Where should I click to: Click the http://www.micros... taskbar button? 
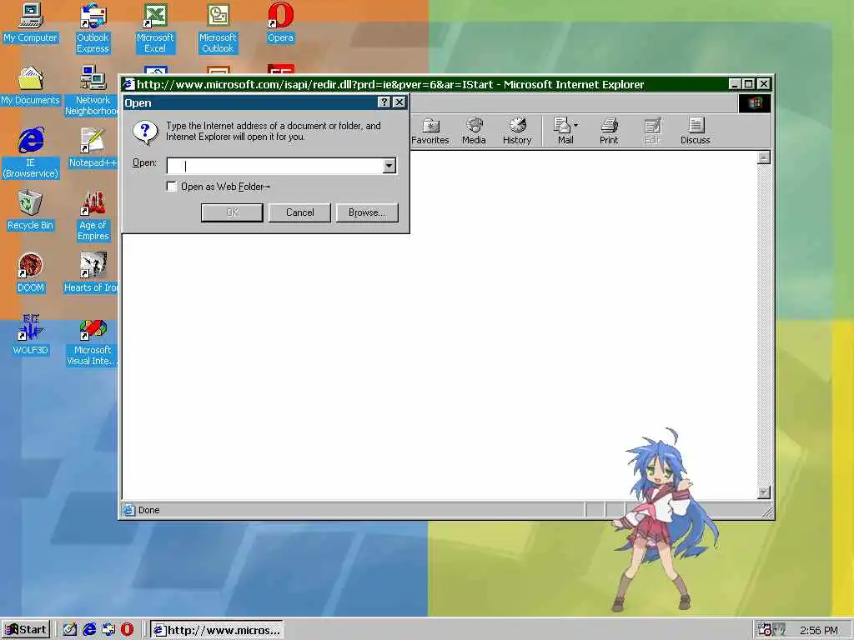click(217, 630)
